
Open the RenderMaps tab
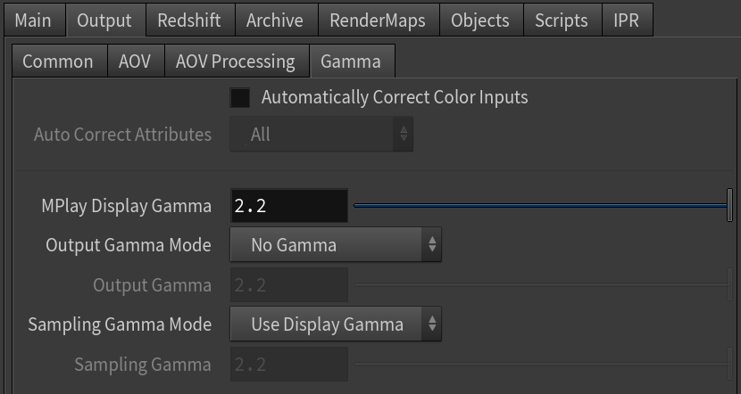point(379,20)
